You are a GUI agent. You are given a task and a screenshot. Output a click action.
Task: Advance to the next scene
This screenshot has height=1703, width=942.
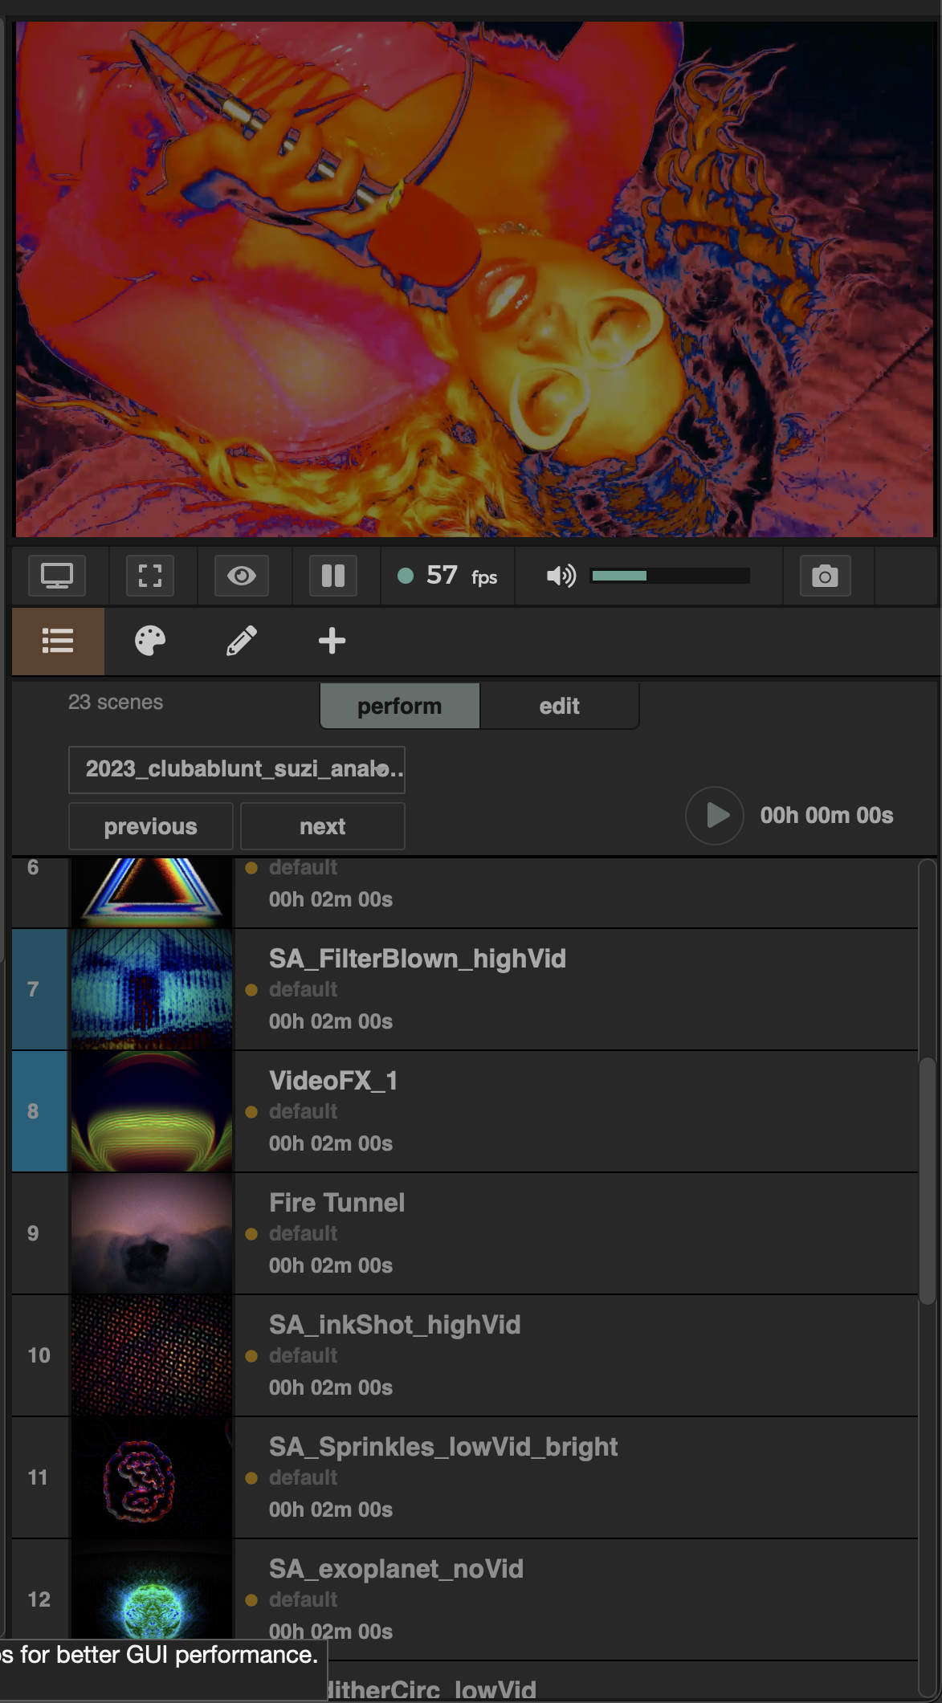[x=323, y=826]
